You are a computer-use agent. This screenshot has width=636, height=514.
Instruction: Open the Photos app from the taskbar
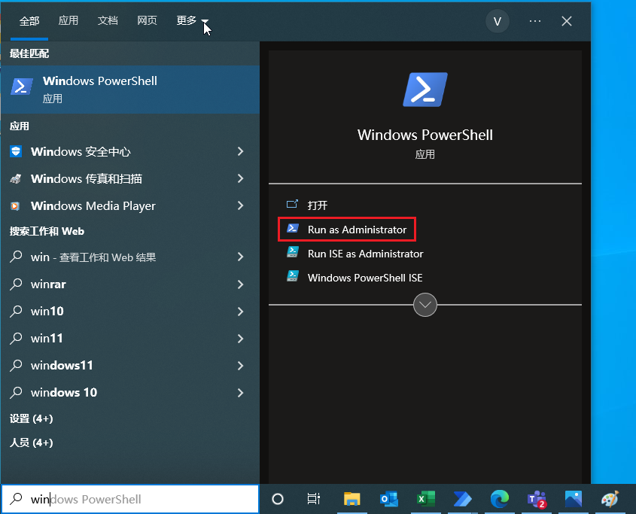click(x=574, y=499)
